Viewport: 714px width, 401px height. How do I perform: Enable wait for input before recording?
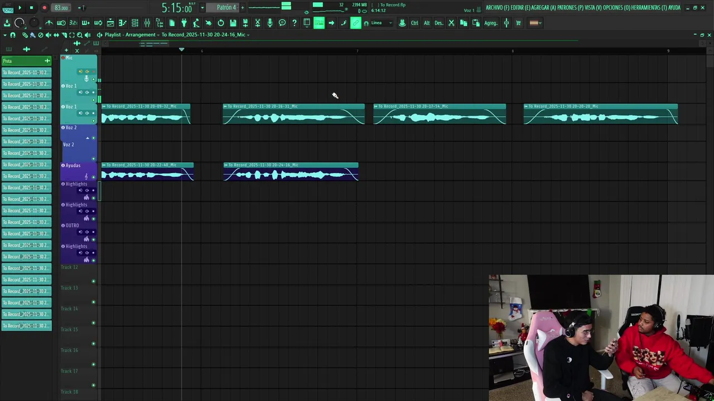point(61,23)
